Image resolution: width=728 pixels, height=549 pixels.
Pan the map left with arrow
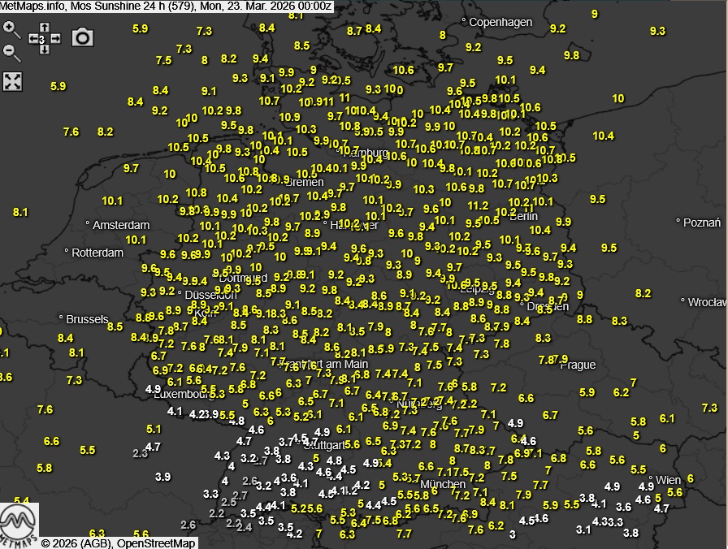33,38
